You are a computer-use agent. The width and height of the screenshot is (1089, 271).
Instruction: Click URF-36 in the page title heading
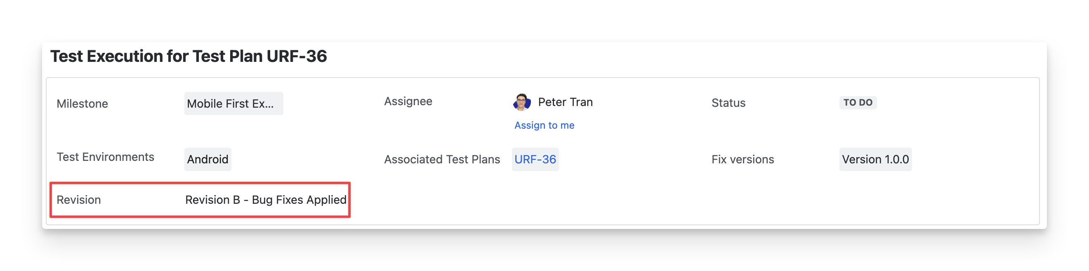(297, 56)
